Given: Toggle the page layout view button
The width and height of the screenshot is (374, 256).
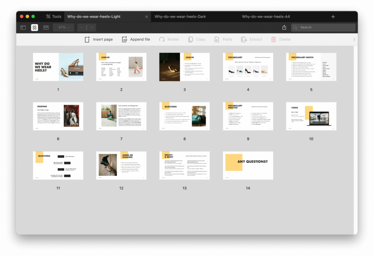Looking at the screenshot, I should click(46, 27).
